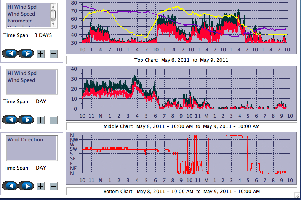Click the Top Chart date range label

tap(181, 60)
